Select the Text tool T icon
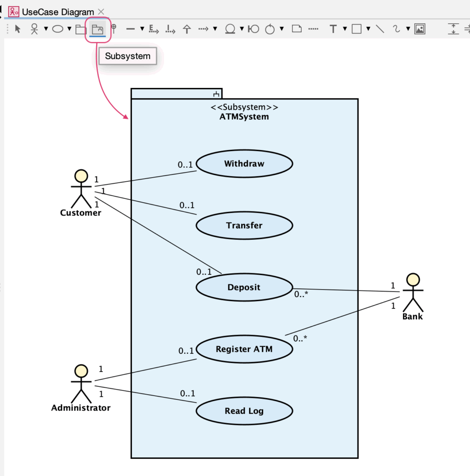This screenshot has height=476, width=470. click(333, 29)
